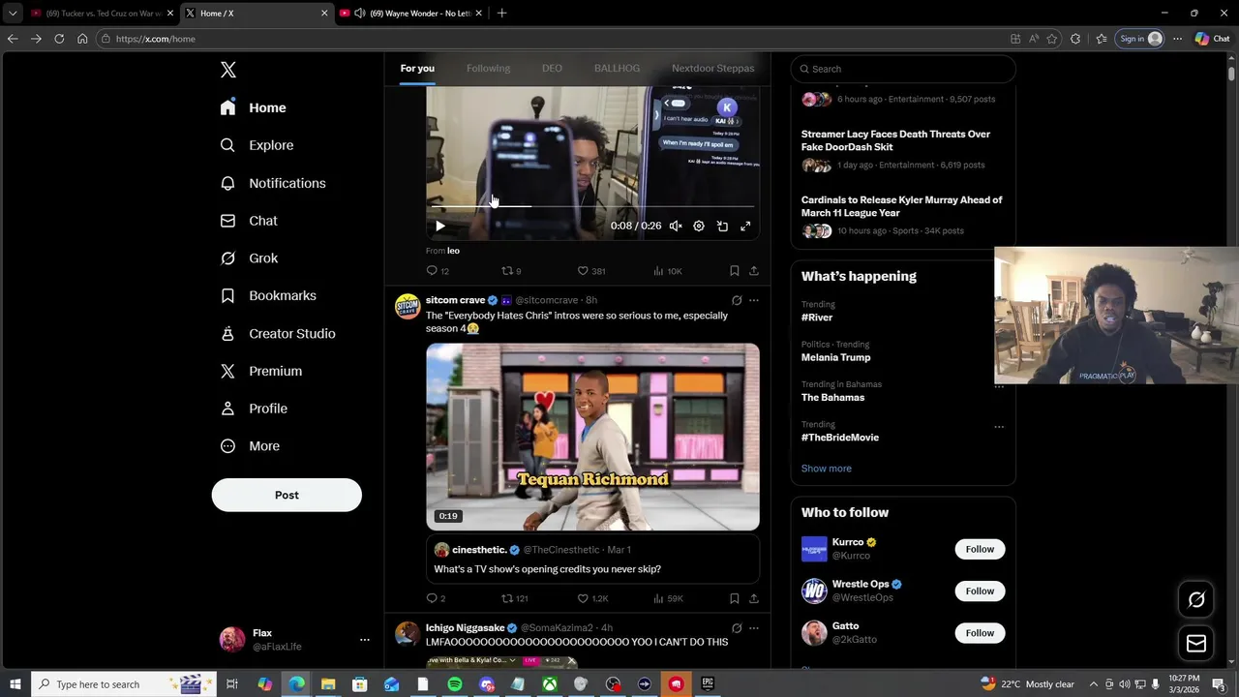Follow Gatto
Viewport: 1239px width, 697px height.
click(x=980, y=633)
